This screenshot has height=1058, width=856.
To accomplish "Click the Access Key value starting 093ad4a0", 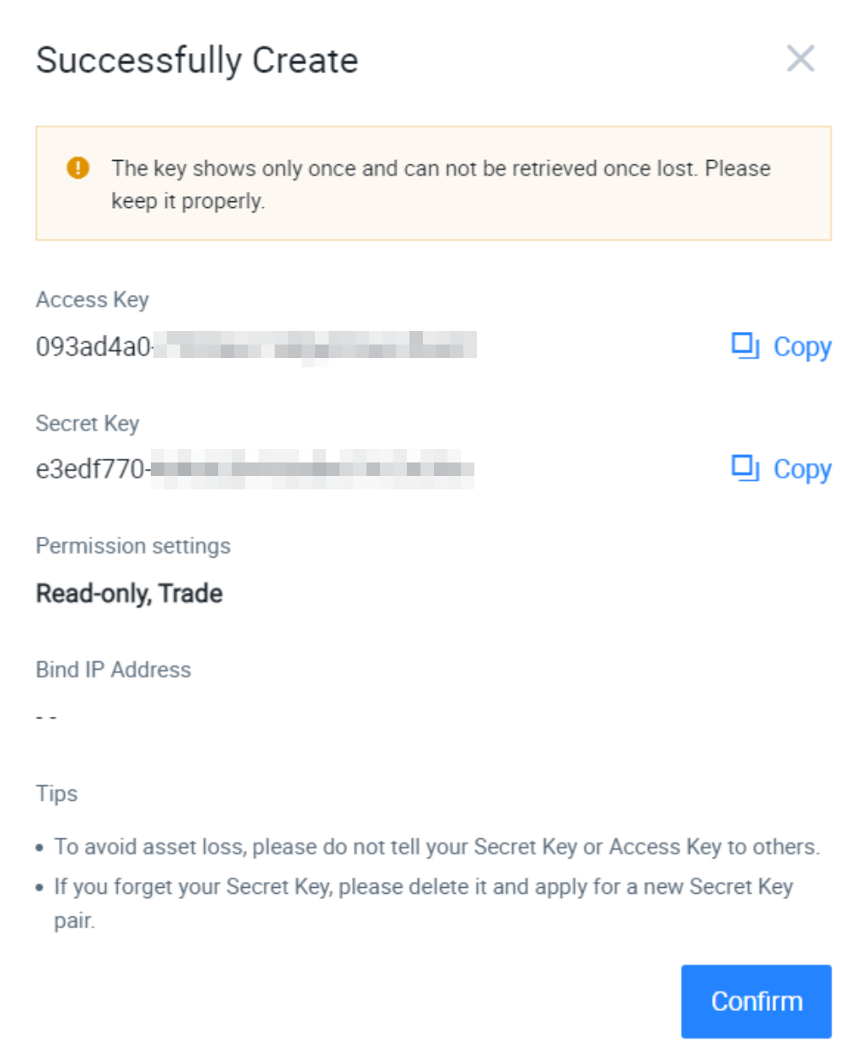I will coord(256,346).
